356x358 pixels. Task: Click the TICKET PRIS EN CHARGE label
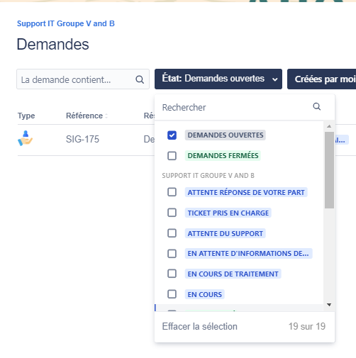click(228, 213)
